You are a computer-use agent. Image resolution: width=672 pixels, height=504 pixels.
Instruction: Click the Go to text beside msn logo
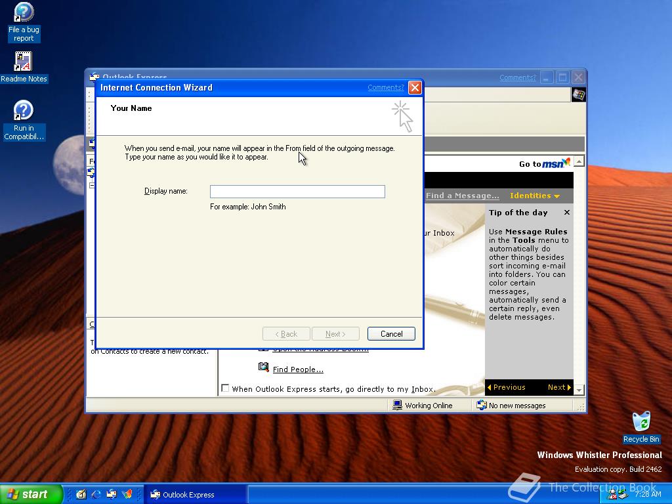tap(530, 164)
